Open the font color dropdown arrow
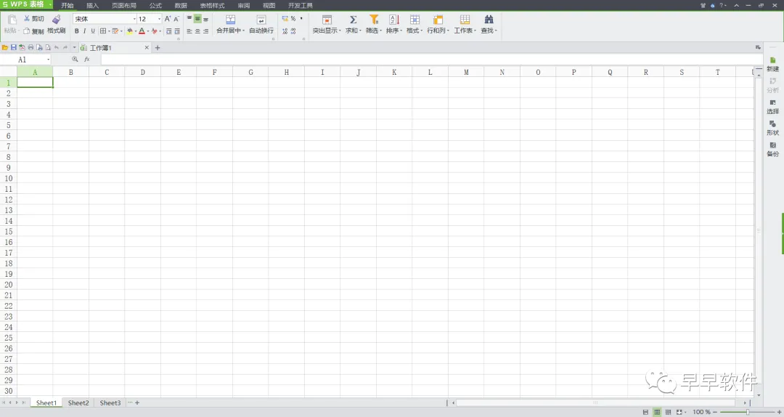Screen dimensions: 784x417 148,31
